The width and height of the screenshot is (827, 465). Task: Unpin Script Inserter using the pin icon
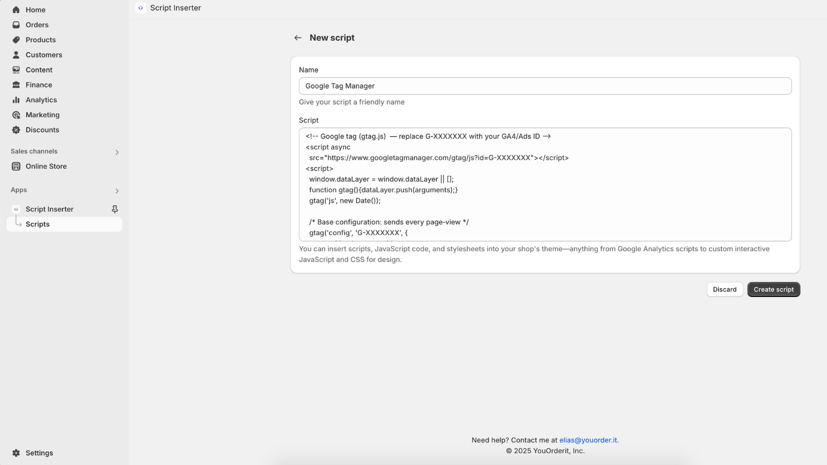coord(115,209)
